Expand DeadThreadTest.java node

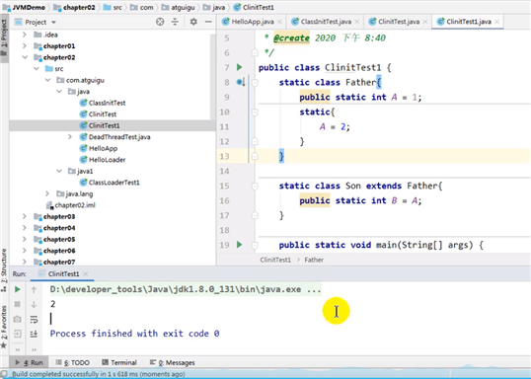click(70, 137)
